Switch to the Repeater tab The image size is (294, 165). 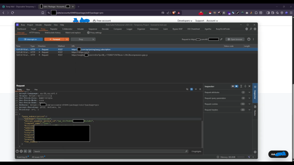pyautogui.click(x=54, y=29)
